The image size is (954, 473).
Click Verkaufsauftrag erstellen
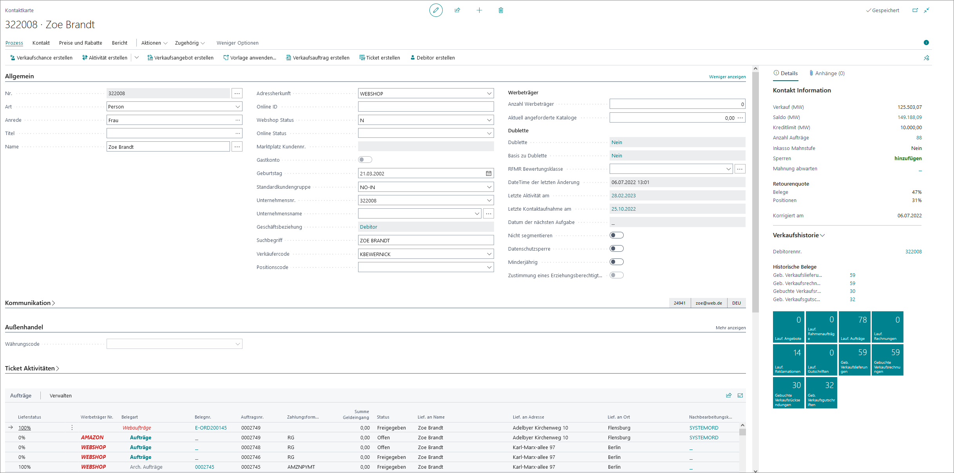[x=318, y=58]
